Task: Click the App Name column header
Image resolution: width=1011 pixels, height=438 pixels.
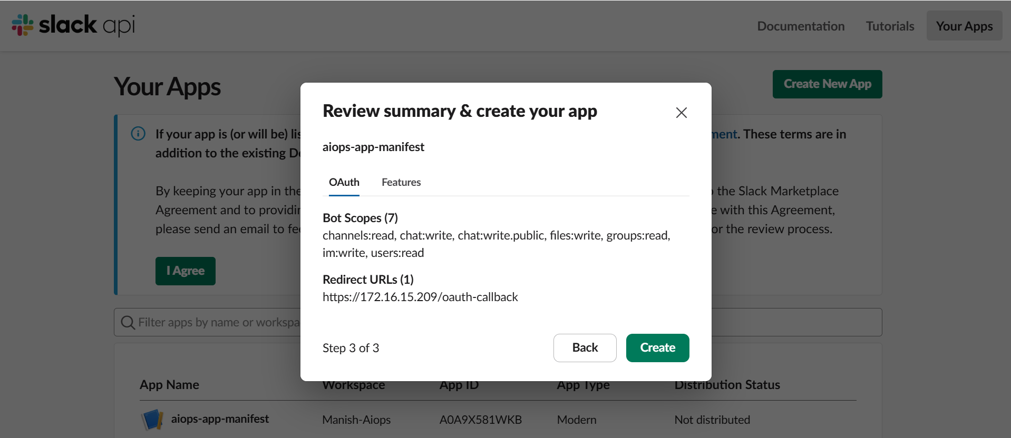Action: (x=169, y=385)
